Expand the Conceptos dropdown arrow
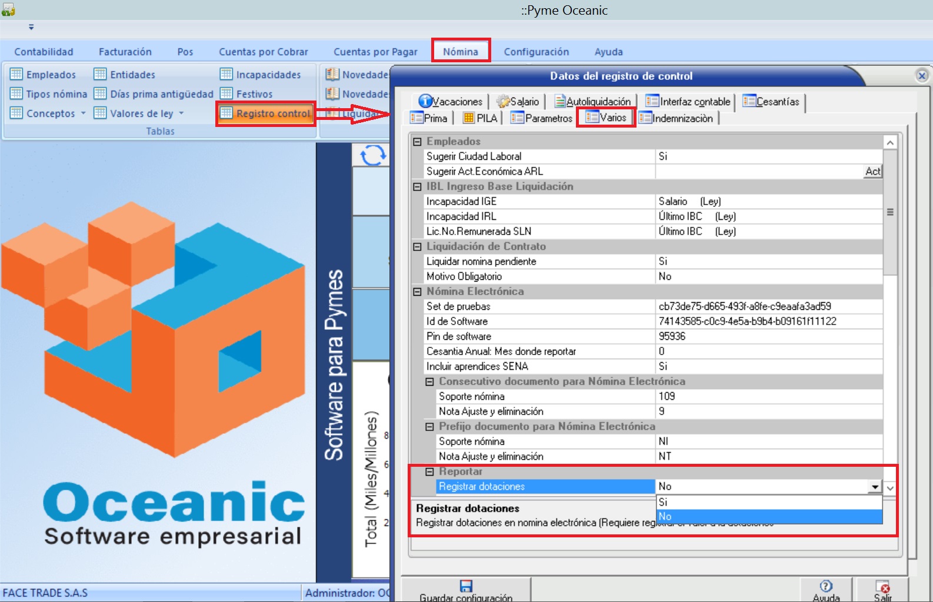The width and height of the screenshot is (933, 602). (84, 113)
